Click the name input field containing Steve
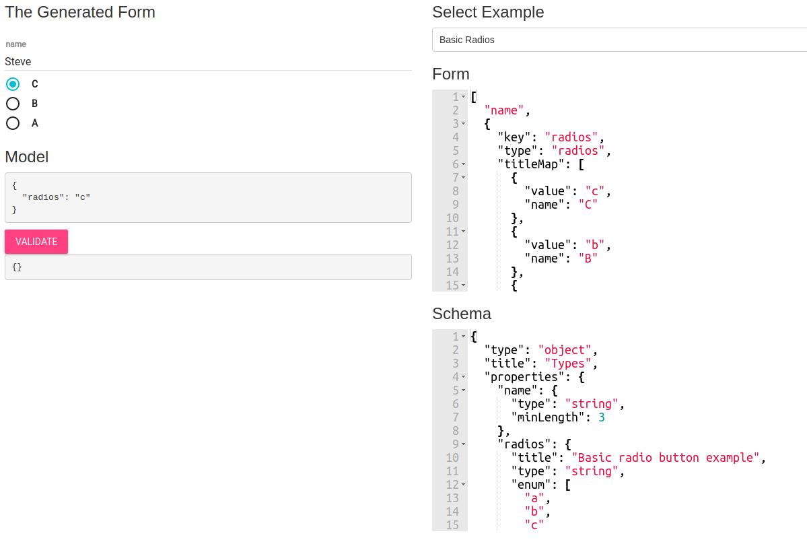 (208, 62)
